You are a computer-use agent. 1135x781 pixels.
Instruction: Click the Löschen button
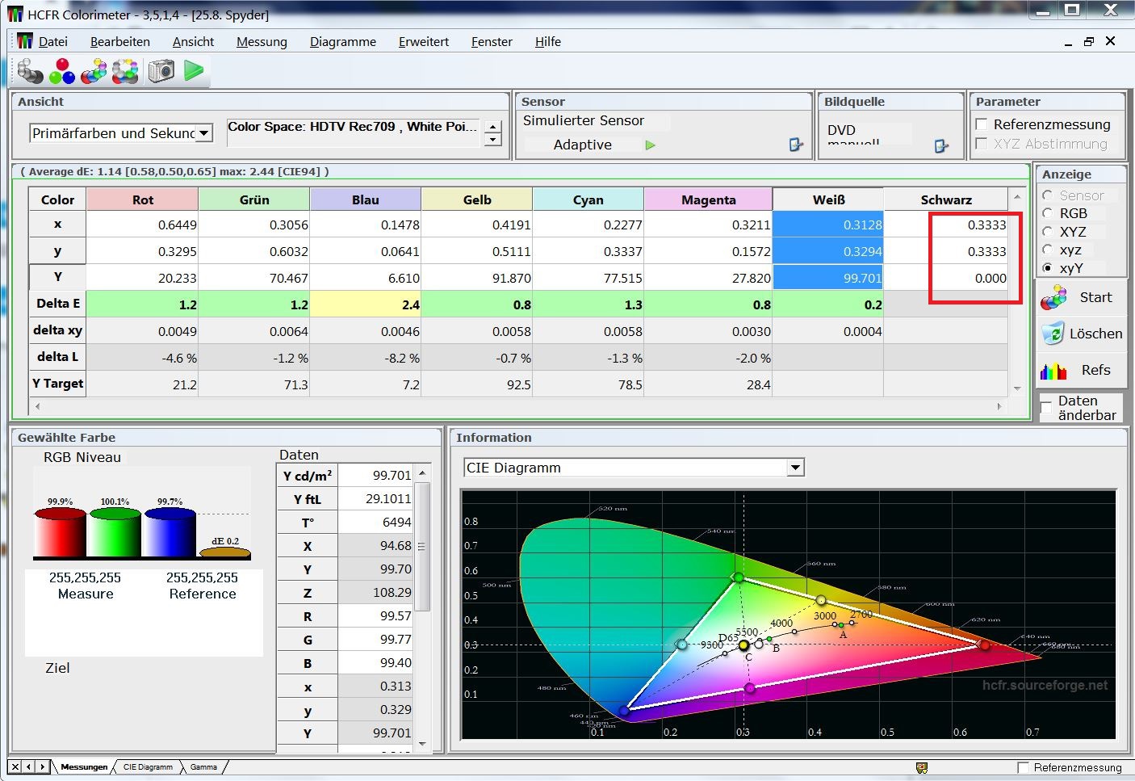click(x=1082, y=334)
